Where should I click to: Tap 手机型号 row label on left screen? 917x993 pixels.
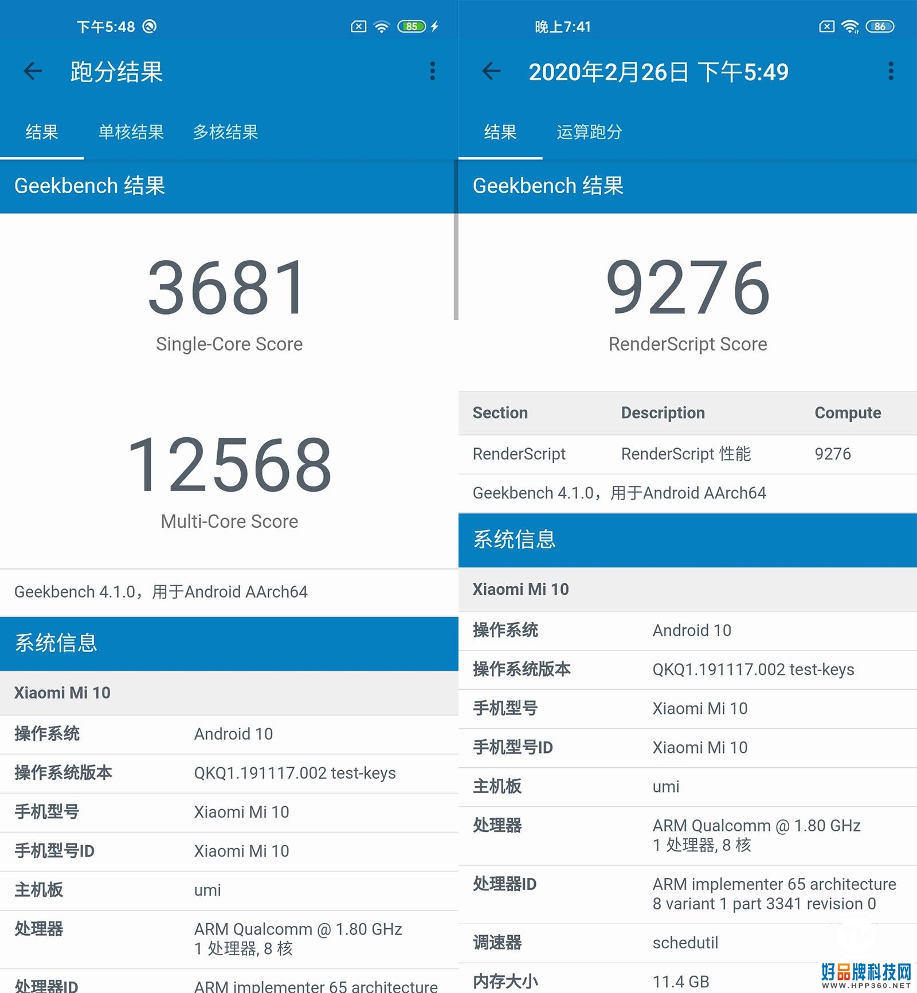(x=47, y=812)
